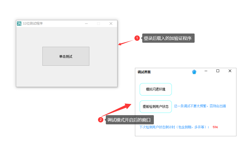Click the 模拟闪退环境 button
The width and height of the screenshot is (244, 143).
[x=156, y=89]
